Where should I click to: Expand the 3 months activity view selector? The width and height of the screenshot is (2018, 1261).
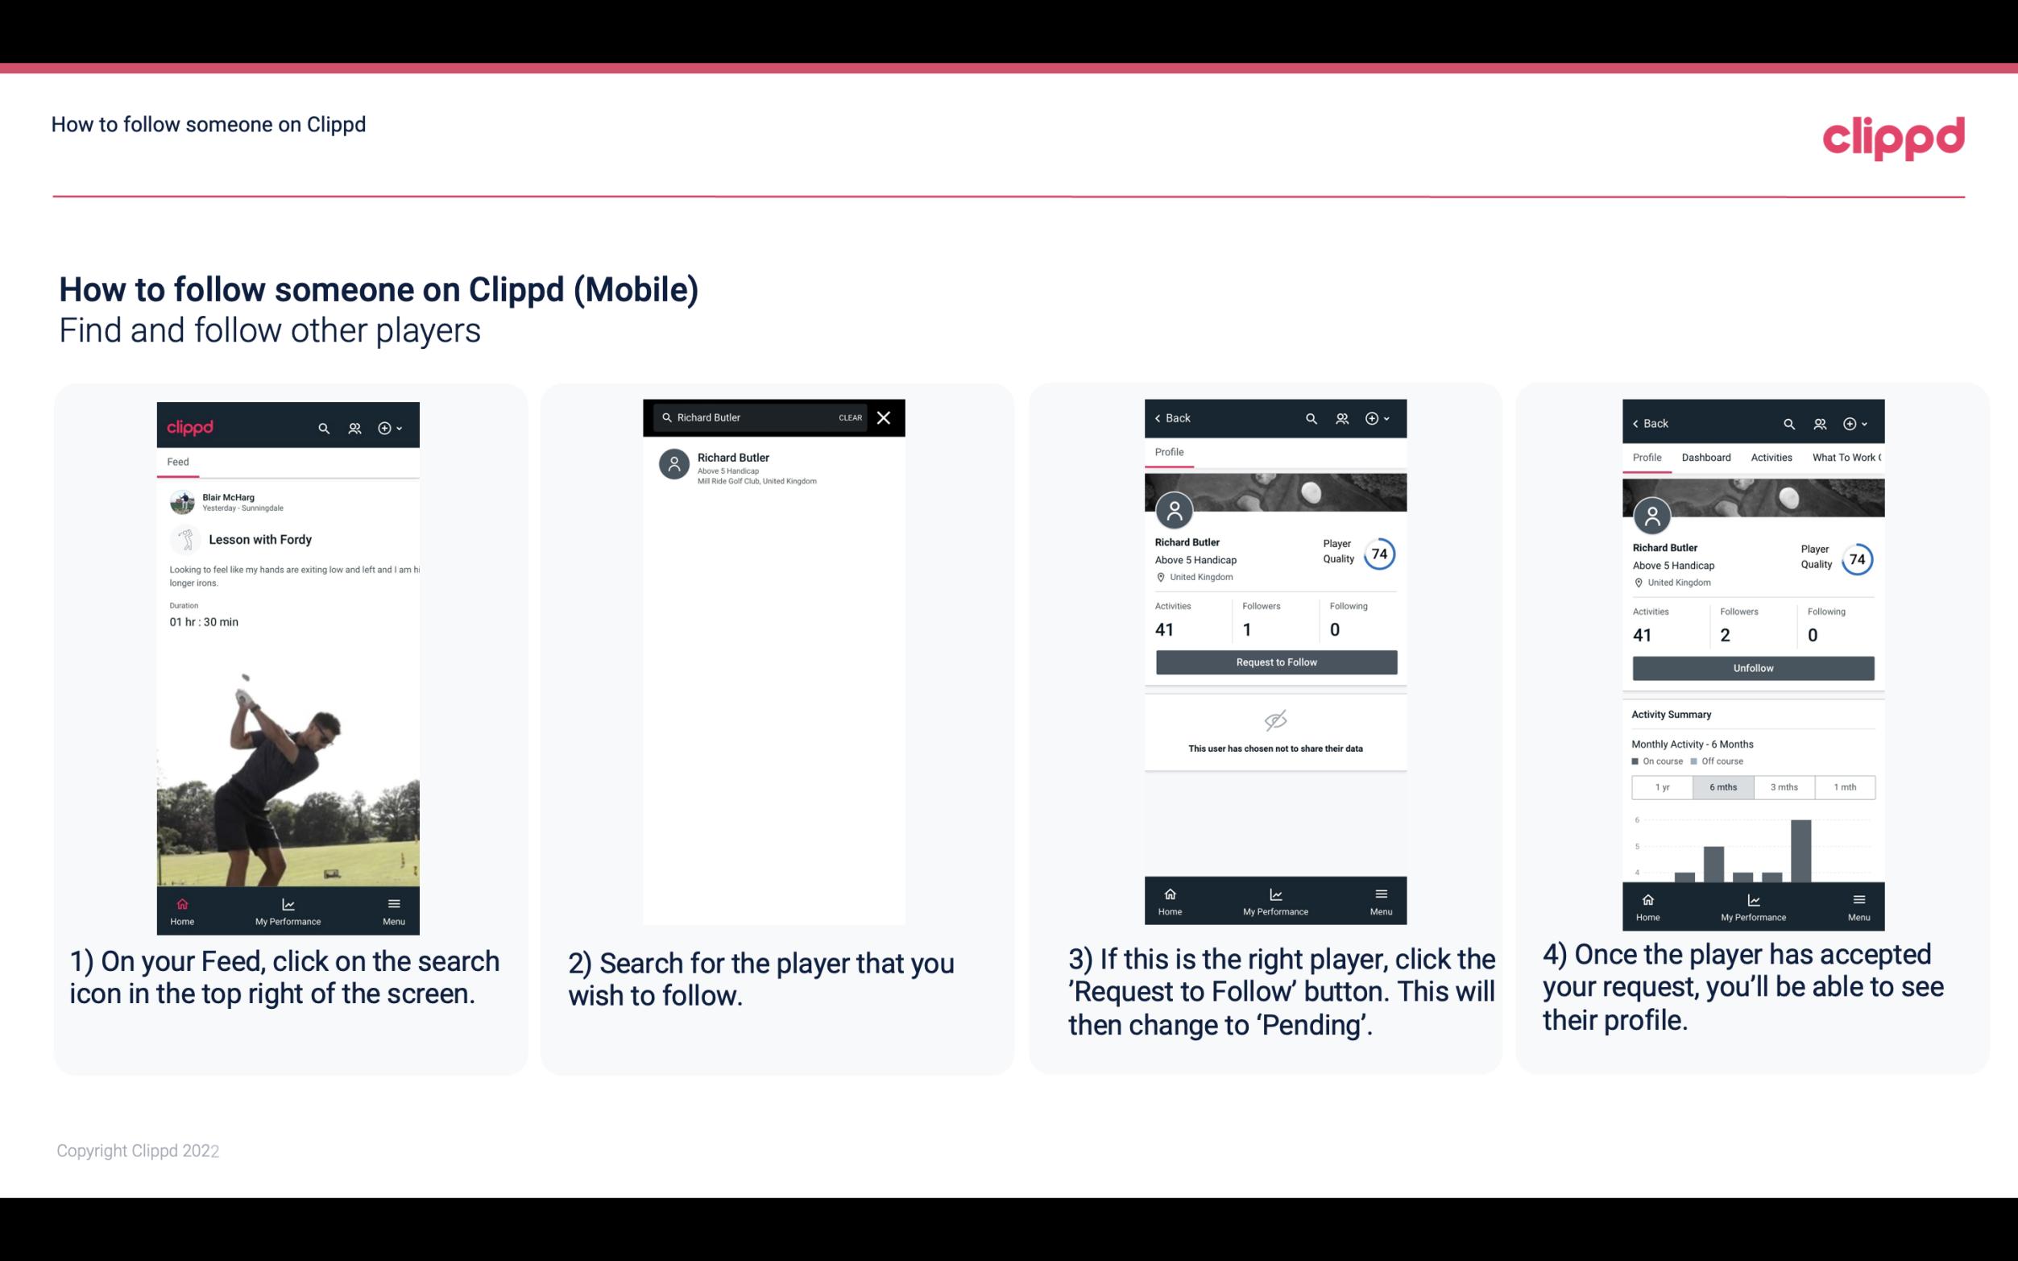pyautogui.click(x=1784, y=786)
